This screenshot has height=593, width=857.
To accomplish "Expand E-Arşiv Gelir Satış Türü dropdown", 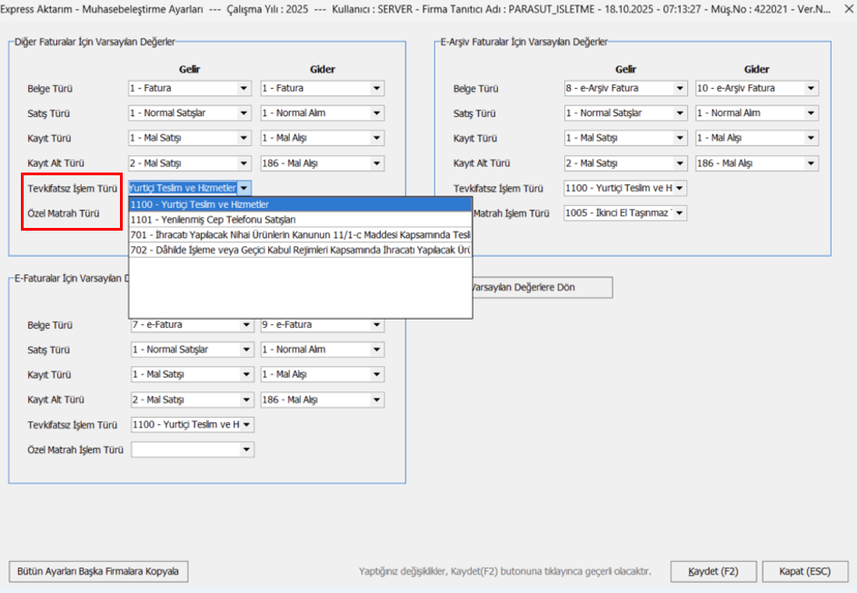I will (625, 113).
